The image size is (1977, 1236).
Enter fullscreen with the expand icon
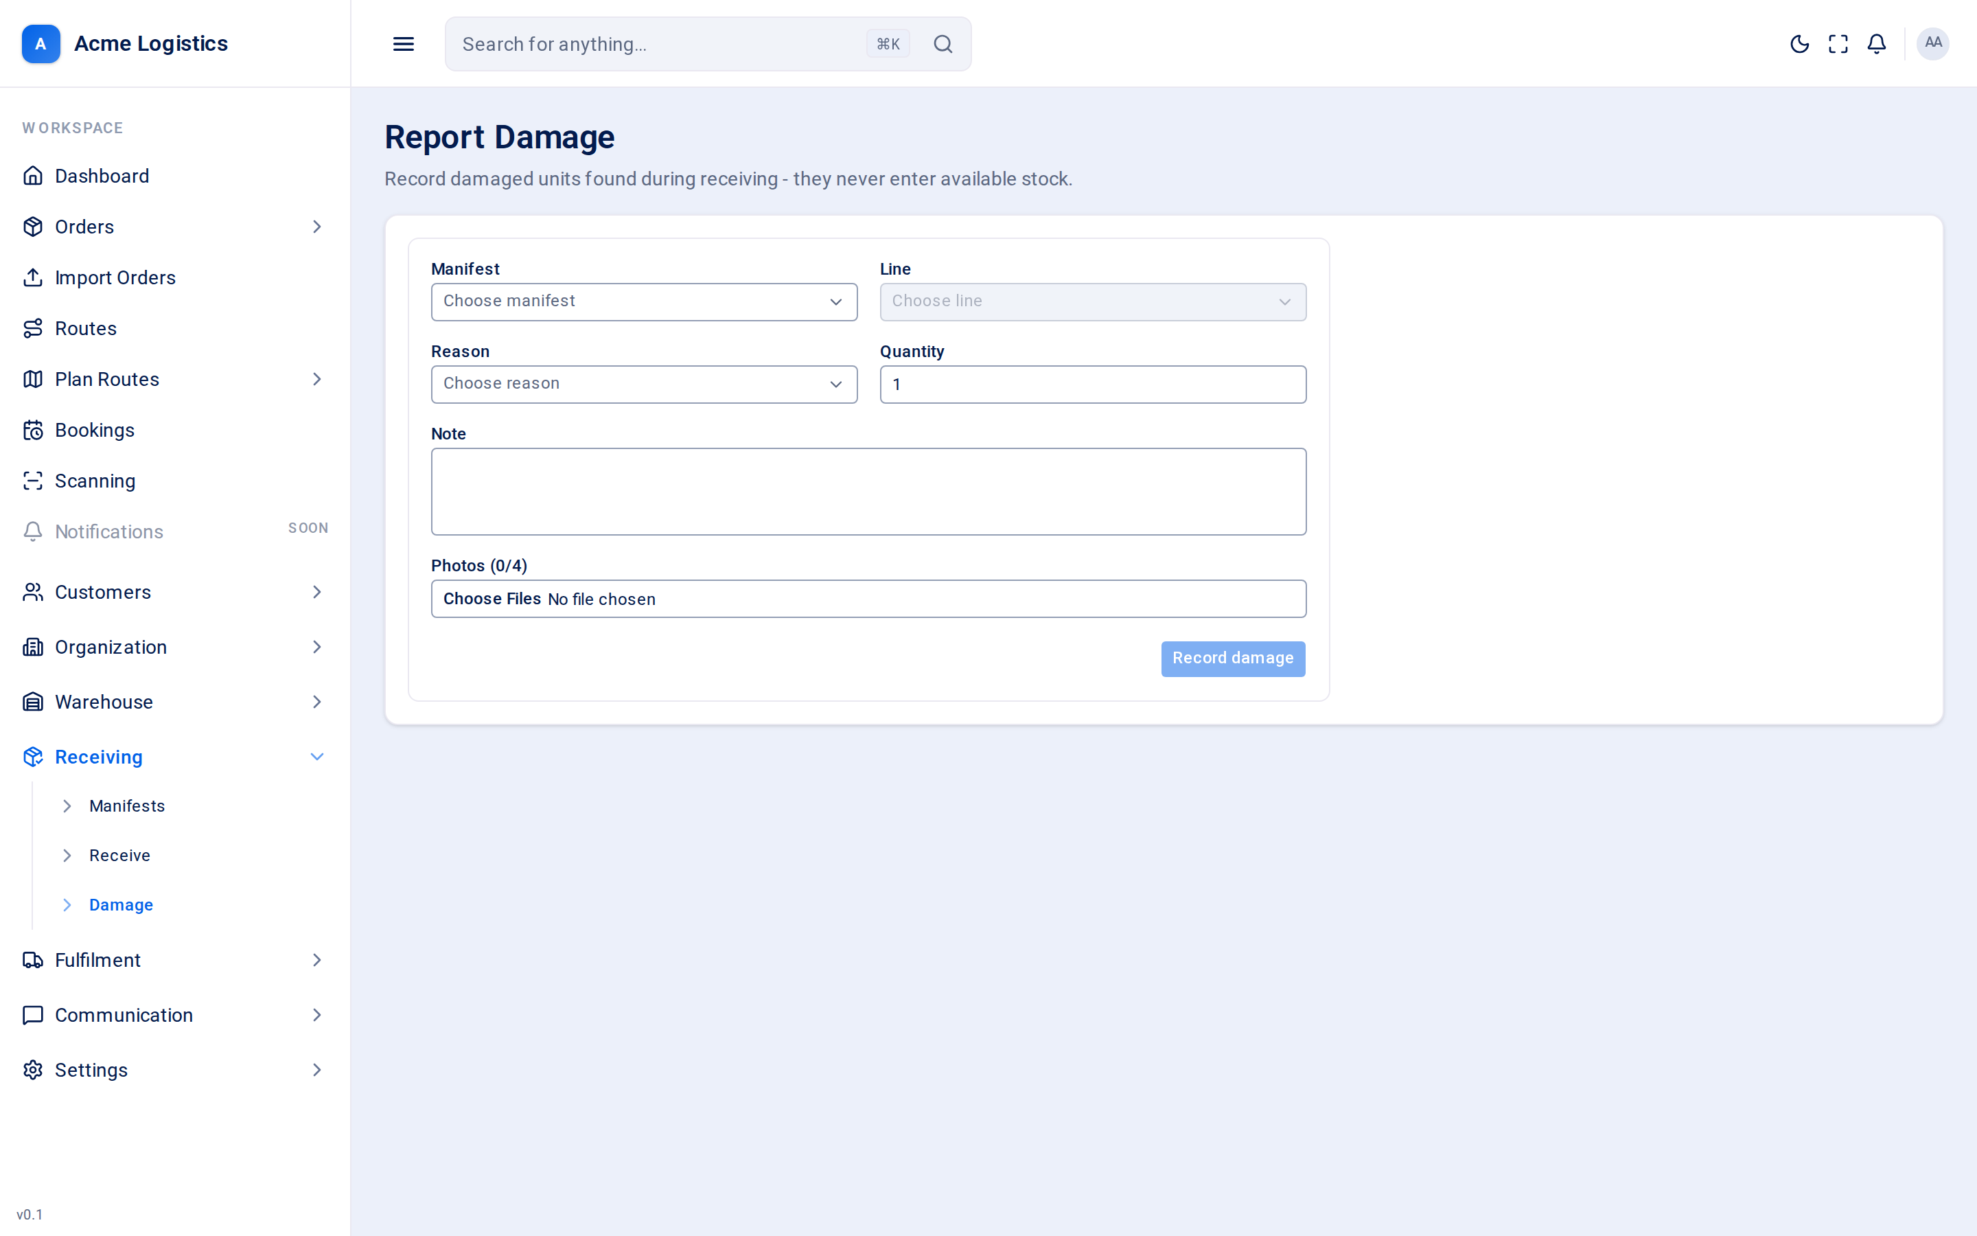point(1838,44)
